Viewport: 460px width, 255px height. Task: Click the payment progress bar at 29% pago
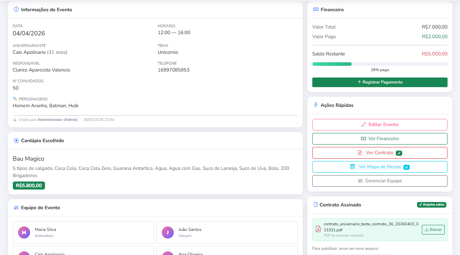coord(380,64)
